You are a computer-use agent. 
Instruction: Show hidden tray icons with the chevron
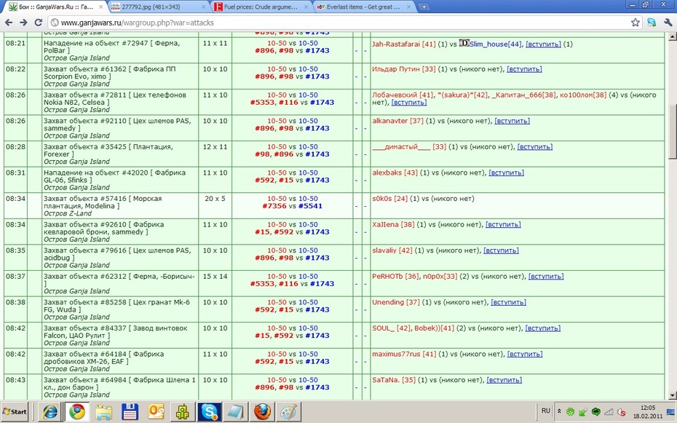558,412
